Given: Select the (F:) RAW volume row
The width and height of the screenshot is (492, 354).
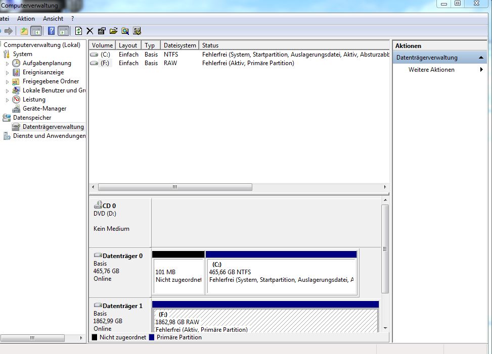Looking at the screenshot, I should [239, 63].
